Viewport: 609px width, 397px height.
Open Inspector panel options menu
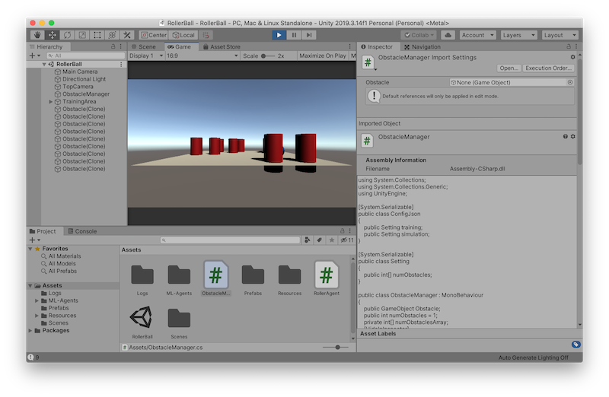576,46
